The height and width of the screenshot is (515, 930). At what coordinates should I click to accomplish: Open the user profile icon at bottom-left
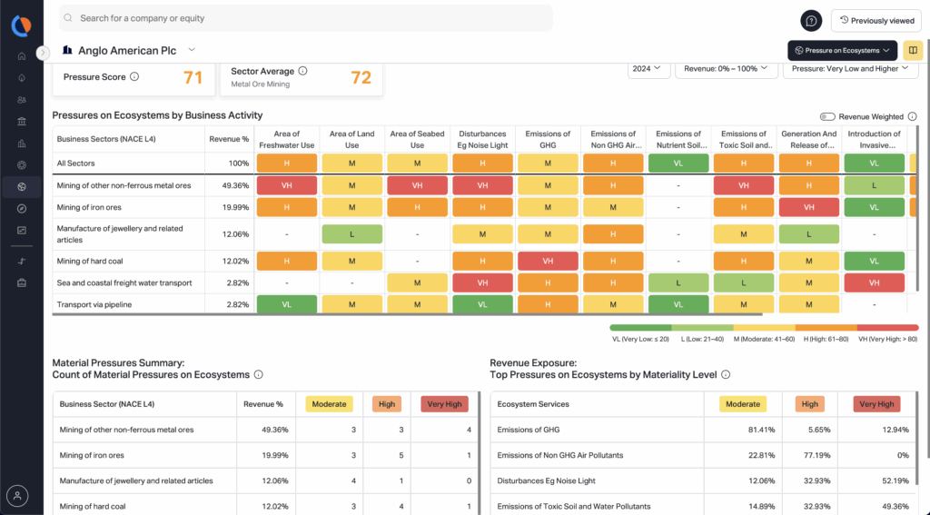tap(18, 496)
